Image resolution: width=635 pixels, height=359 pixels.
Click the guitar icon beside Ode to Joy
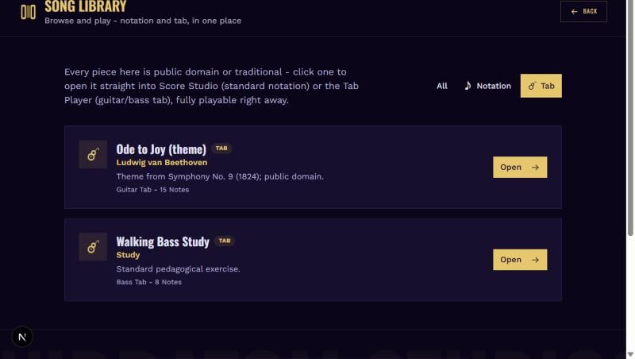click(93, 154)
